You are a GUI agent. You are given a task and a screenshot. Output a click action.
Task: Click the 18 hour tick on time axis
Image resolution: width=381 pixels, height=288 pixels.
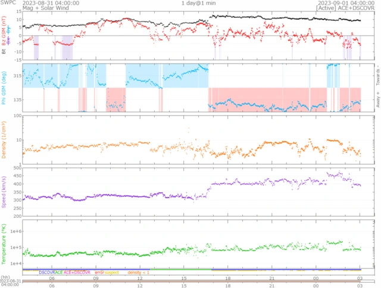[x=227, y=278]
